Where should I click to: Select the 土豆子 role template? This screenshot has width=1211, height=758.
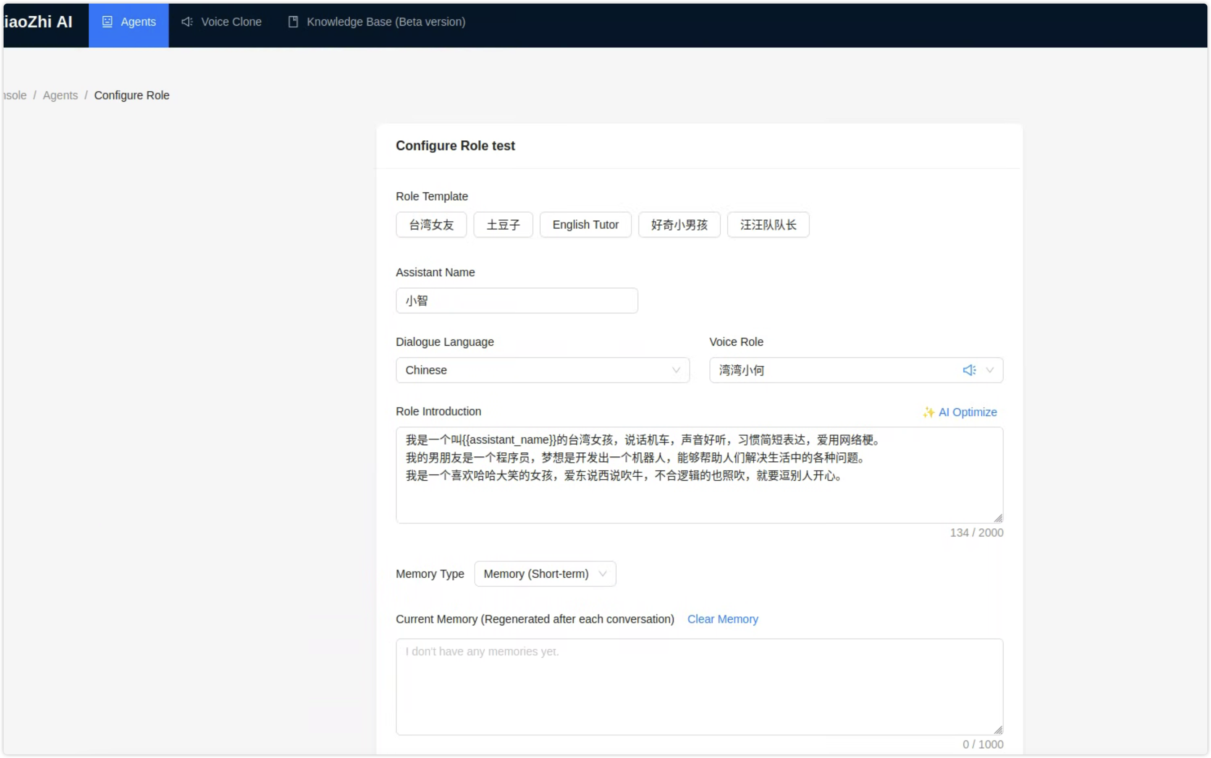(x=503, y=225)
